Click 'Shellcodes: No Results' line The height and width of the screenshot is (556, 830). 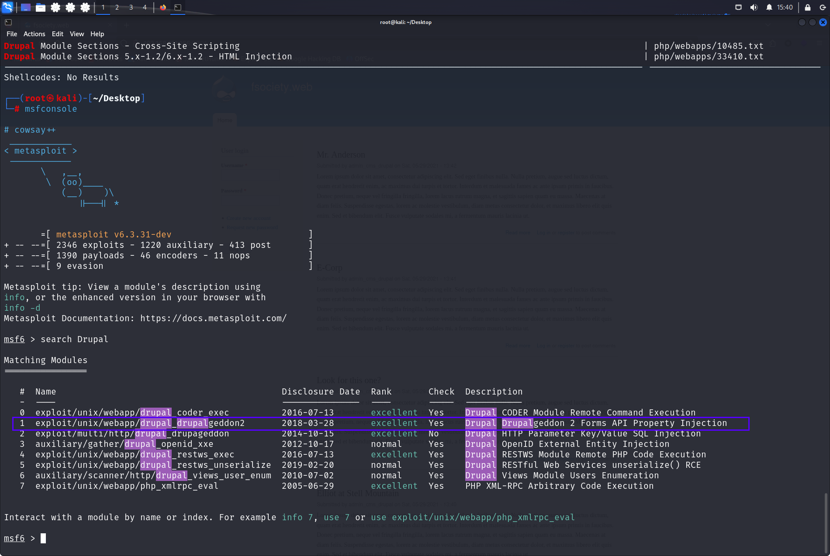pyautogui.click(x=61, y=77)
